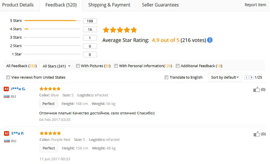Click thumbs-up on E**a P.'s review
Screen dimensions: 270x164
[257, 134]
